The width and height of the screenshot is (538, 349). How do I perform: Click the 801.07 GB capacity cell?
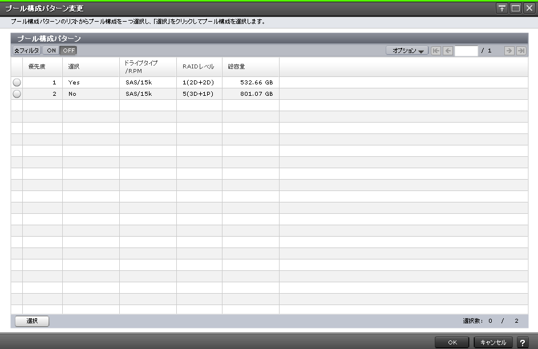tap(251, 94)
